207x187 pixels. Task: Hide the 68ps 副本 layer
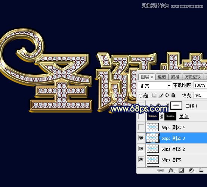(141, 159)
